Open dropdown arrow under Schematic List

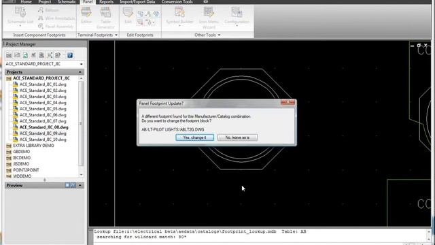[x=20, y=26]
